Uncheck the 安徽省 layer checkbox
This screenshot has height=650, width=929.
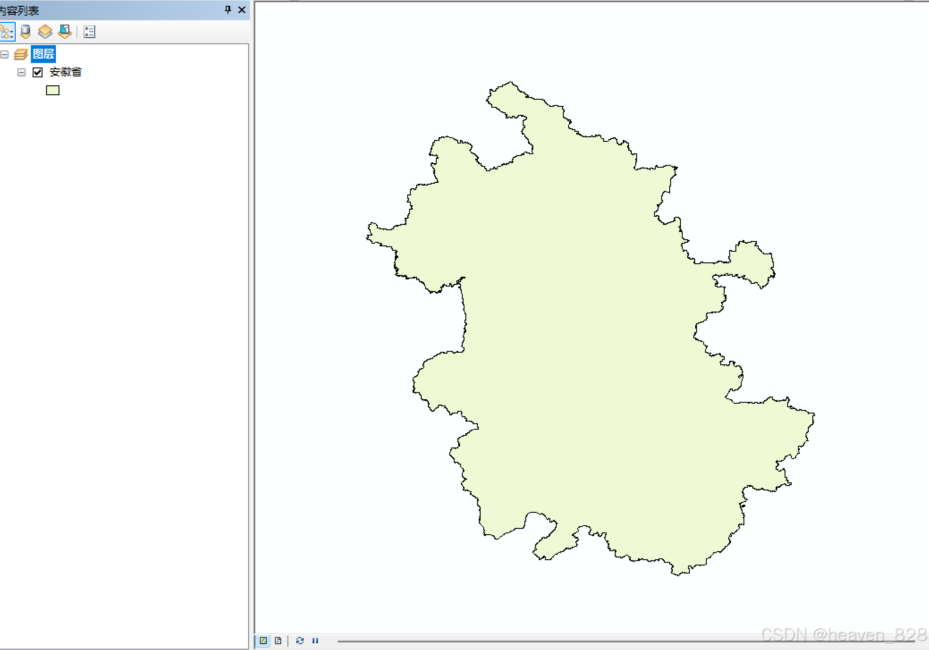coord(38,72)
